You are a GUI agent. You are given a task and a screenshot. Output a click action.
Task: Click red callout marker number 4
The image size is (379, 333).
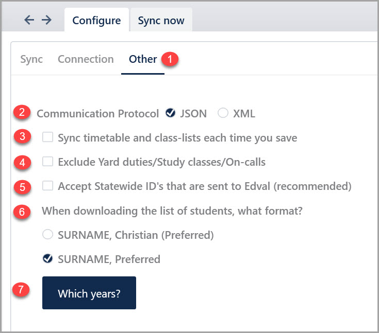22,162
